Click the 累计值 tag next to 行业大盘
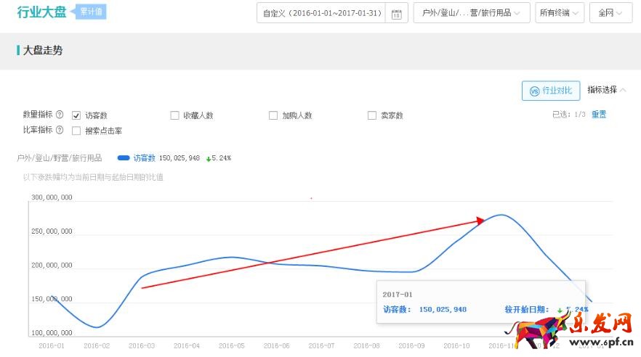 click(x=90, y=12)
